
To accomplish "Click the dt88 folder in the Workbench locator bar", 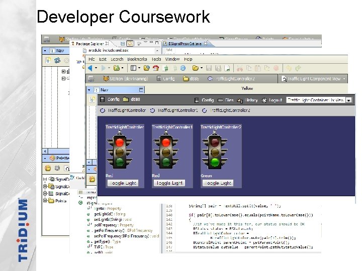I will click(191, 79).
